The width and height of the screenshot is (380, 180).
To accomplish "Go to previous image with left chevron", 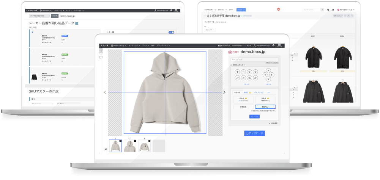I will pyautogui.click(x=105, y=92).
